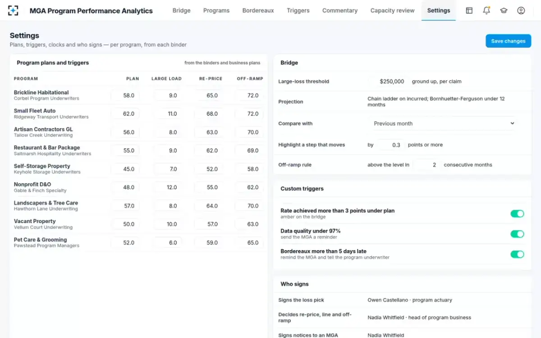
Task: Switch to the Capacity review tab
Action: point(392,10)
